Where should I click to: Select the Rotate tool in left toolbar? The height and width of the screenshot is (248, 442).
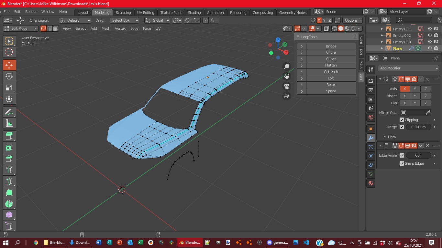coord(9,76)
